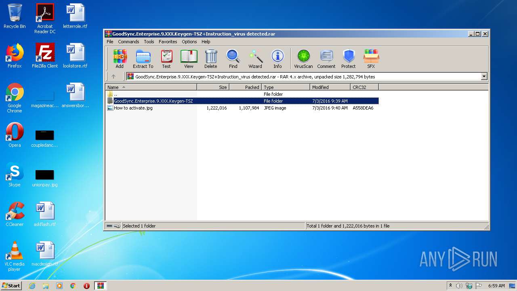Open FileZilla Client desktop shortcut
This screenshot has height=291, width=517.
click(x=45, y=56)
